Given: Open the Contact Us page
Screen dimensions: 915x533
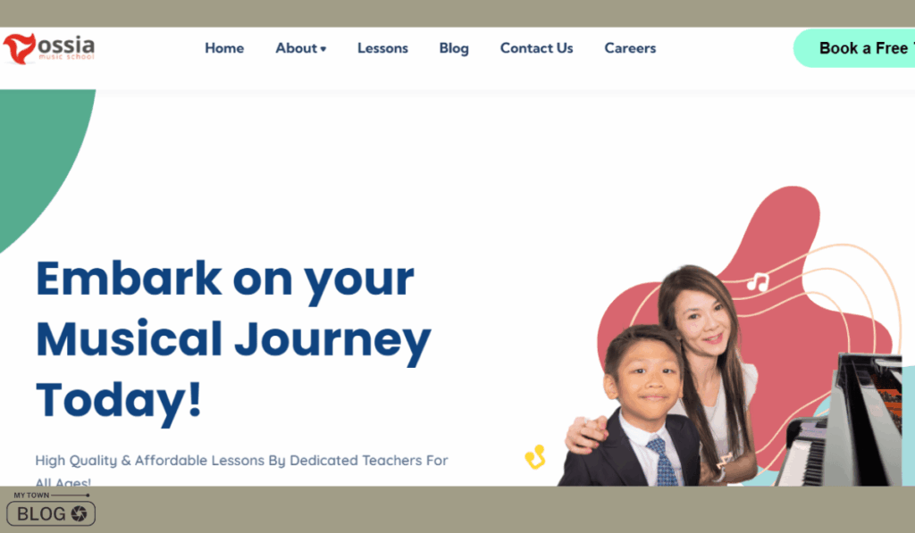Looking at the screenshot, I should click(536, 48).
